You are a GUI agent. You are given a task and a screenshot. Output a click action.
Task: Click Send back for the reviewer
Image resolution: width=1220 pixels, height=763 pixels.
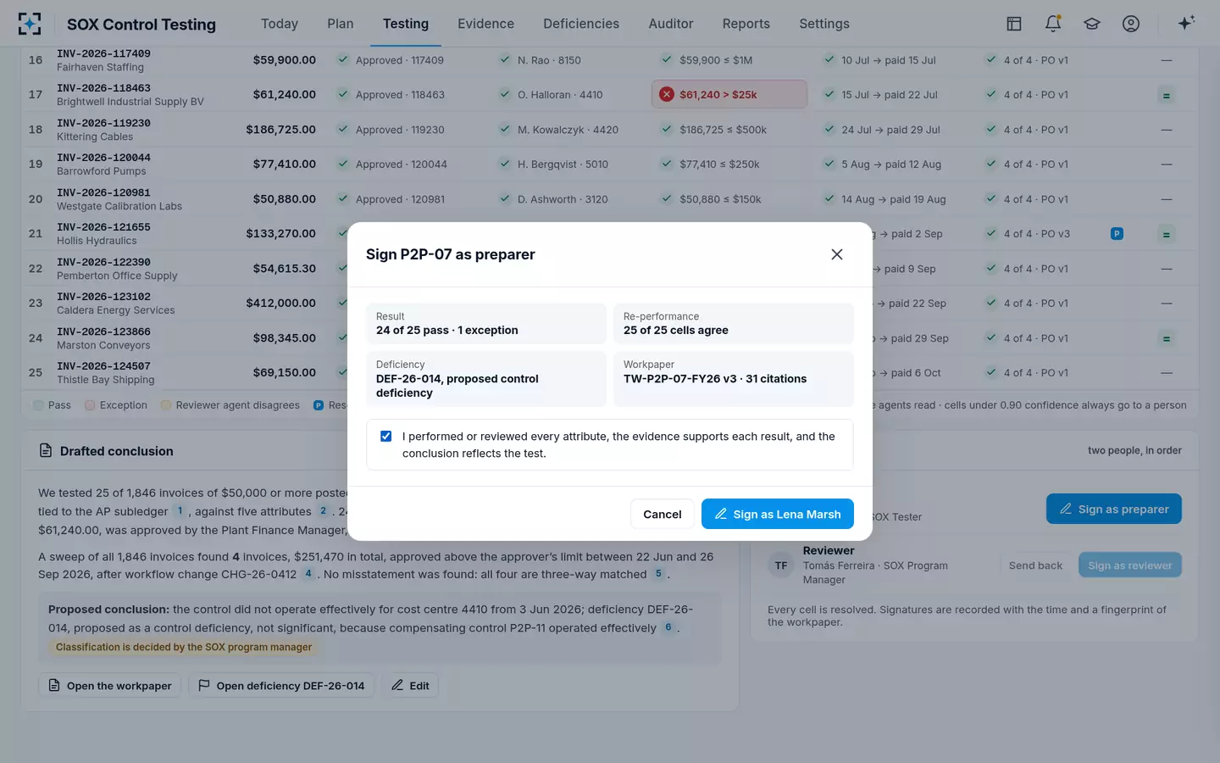pos(1035,565)
